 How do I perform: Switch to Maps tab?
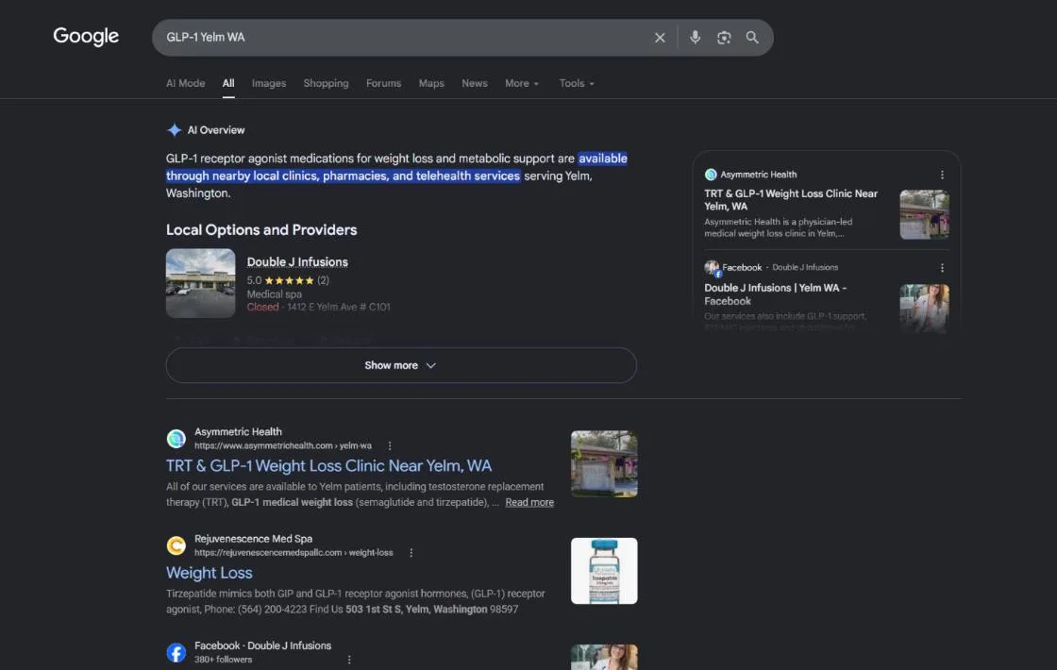(x=431, y=84)
